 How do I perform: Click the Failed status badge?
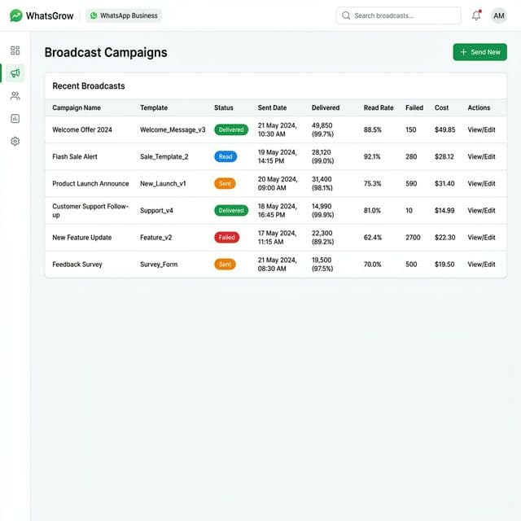(x=226, y=238)
